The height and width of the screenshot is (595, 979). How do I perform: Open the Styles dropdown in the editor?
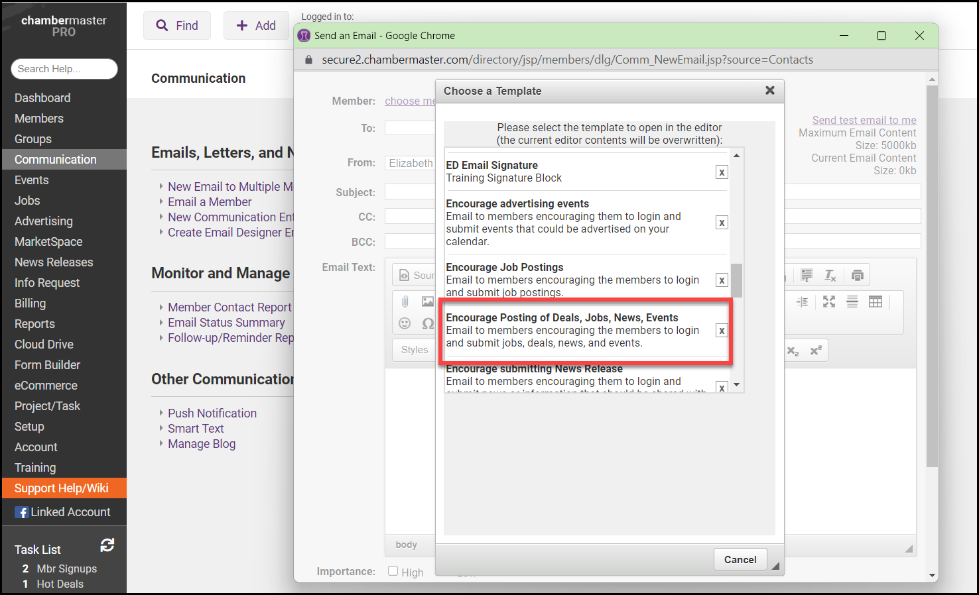415,350
